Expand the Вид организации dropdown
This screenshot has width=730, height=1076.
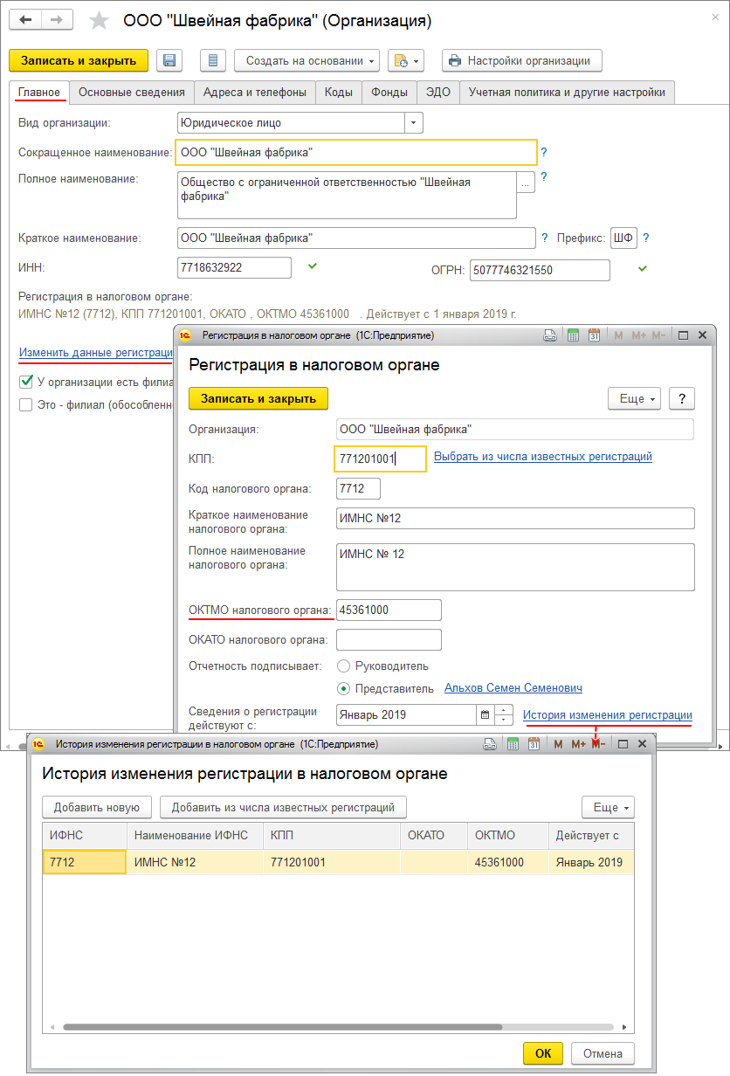coord(413,123)
